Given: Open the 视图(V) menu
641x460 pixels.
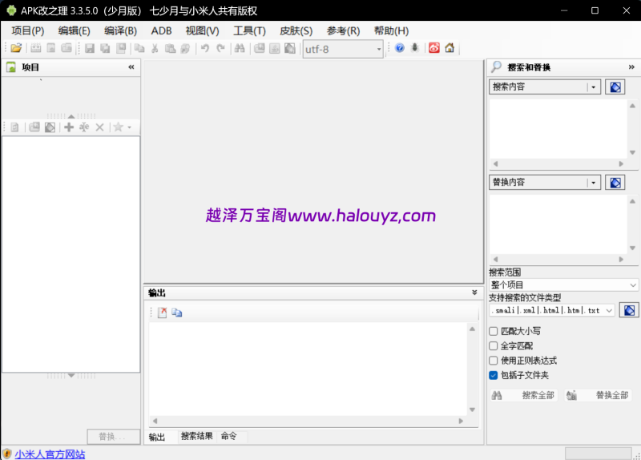Looking at the screenshot, I should pos(203,31).
